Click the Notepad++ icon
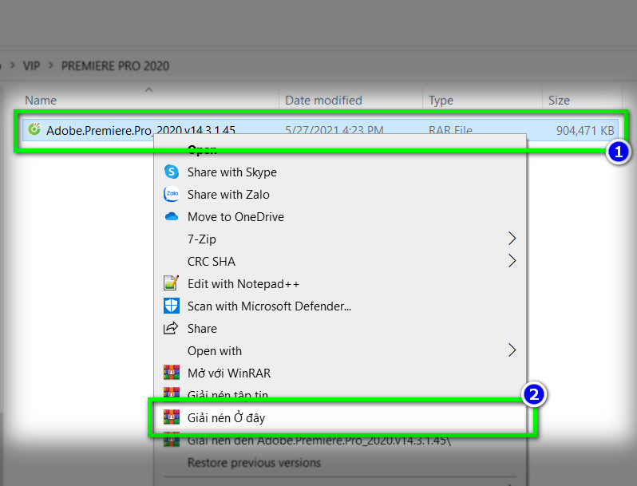The image size is (637, 486). (171, 283)
